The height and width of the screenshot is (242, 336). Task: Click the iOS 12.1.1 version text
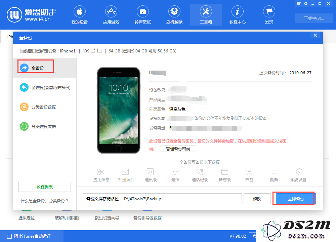(92, 51)
